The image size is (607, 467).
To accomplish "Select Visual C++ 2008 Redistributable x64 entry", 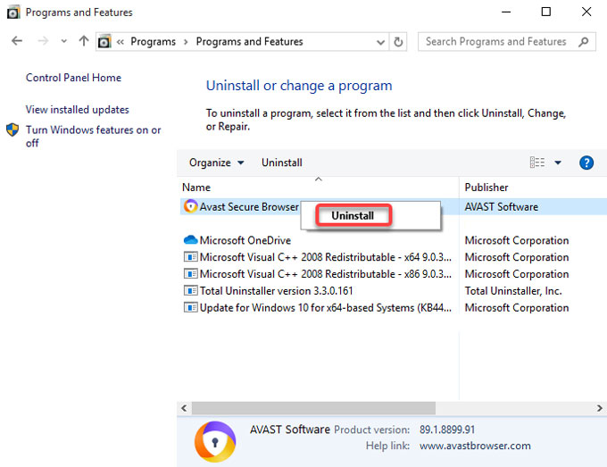I will 326,257.
